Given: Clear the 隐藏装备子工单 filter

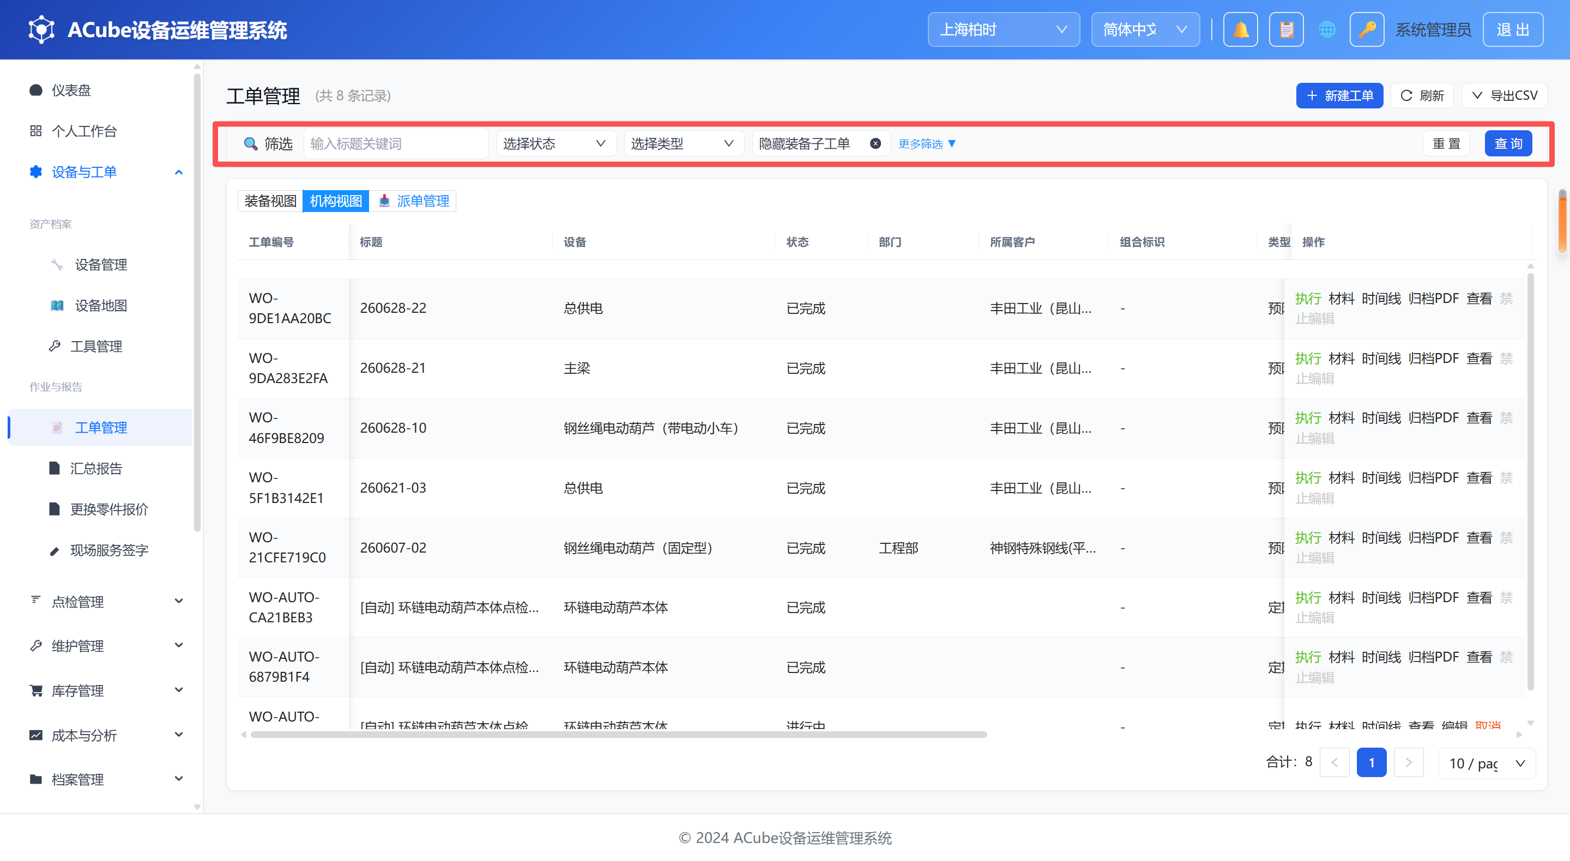Looking at the screenshot, I should (875, 144).
